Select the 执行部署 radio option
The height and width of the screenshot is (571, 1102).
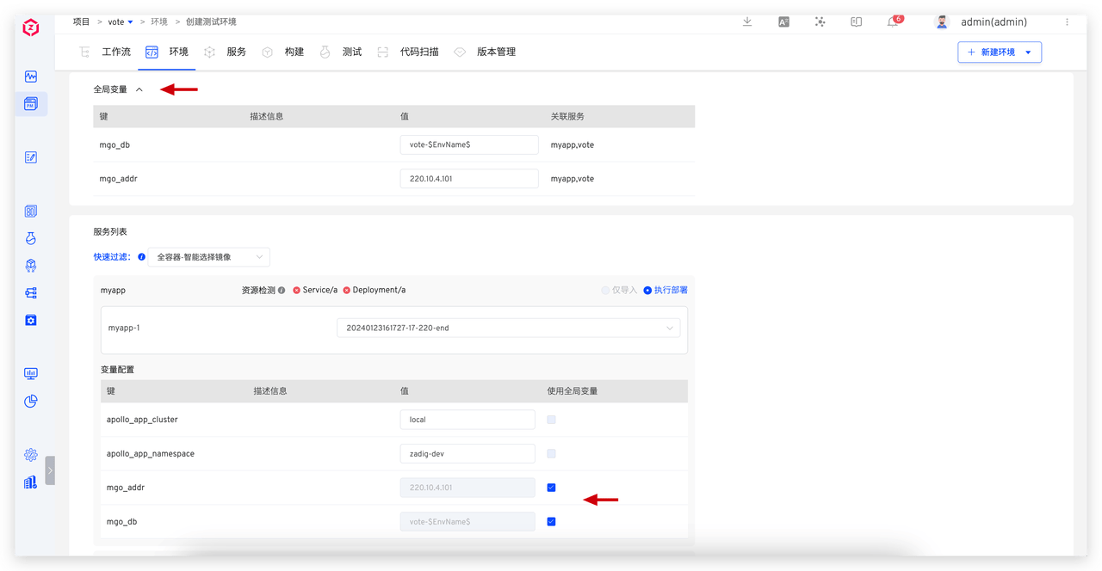(648, 291)
